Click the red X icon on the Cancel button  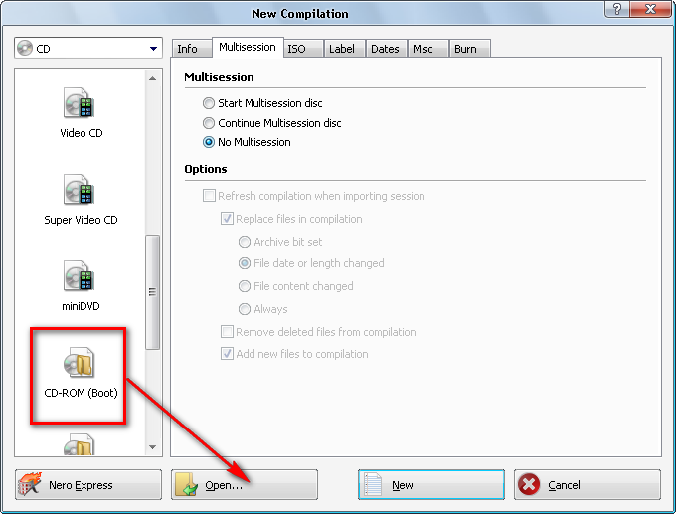[x=529, y=485]
